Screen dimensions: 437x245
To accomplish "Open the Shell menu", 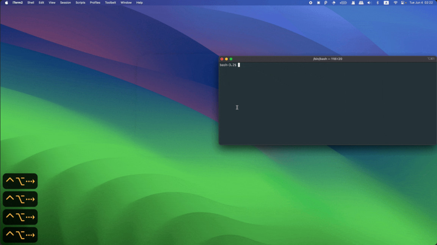I will (x=31, y=3).
